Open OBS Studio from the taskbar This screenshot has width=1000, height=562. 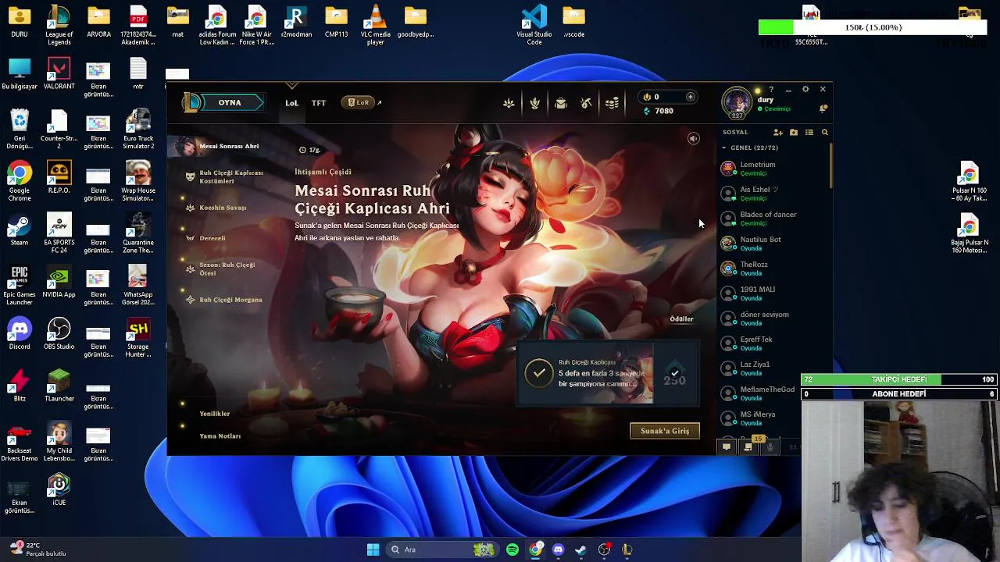604,550
